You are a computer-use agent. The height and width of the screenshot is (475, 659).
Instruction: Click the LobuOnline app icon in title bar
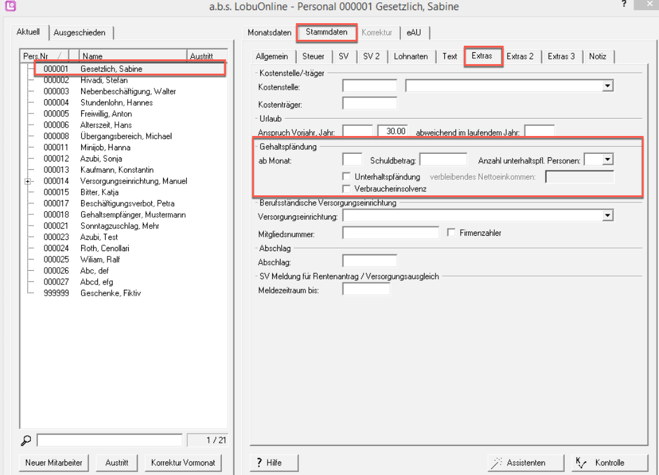click(x=9, y=7)
